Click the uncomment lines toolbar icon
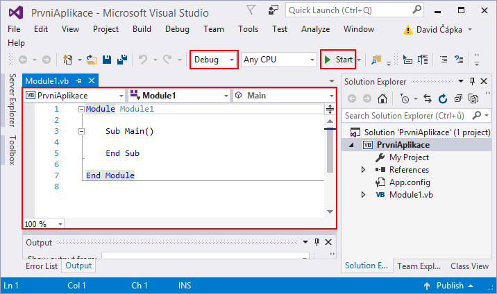This screenshot has width=497, height=294. click(459, 60)
